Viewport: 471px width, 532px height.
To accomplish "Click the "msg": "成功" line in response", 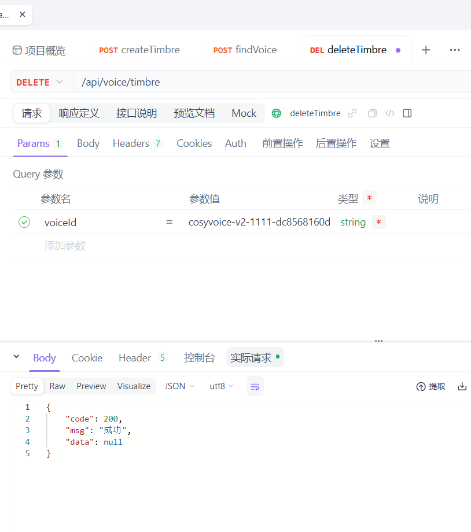I will point(98,430).
